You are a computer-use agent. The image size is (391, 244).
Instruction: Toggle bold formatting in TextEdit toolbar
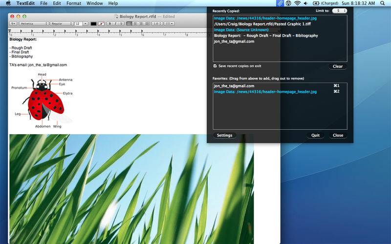pos(109,23)
